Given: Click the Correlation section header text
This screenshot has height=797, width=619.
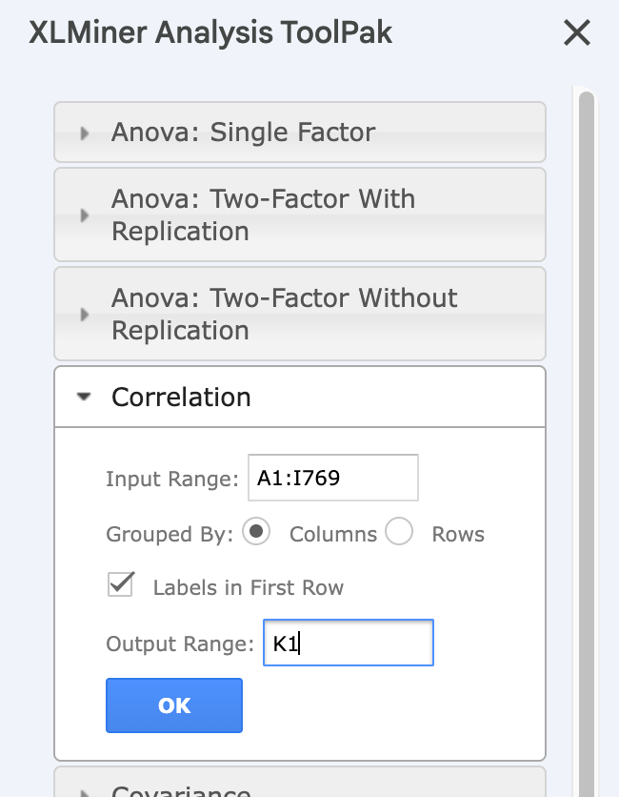Looking at the screenshot, I should pyautogui.click(x=181, y=397).
